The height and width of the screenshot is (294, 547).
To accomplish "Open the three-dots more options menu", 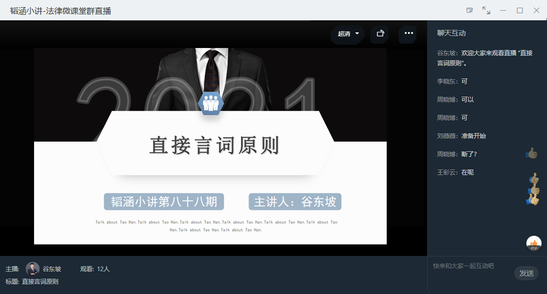I will pos(408,33).
